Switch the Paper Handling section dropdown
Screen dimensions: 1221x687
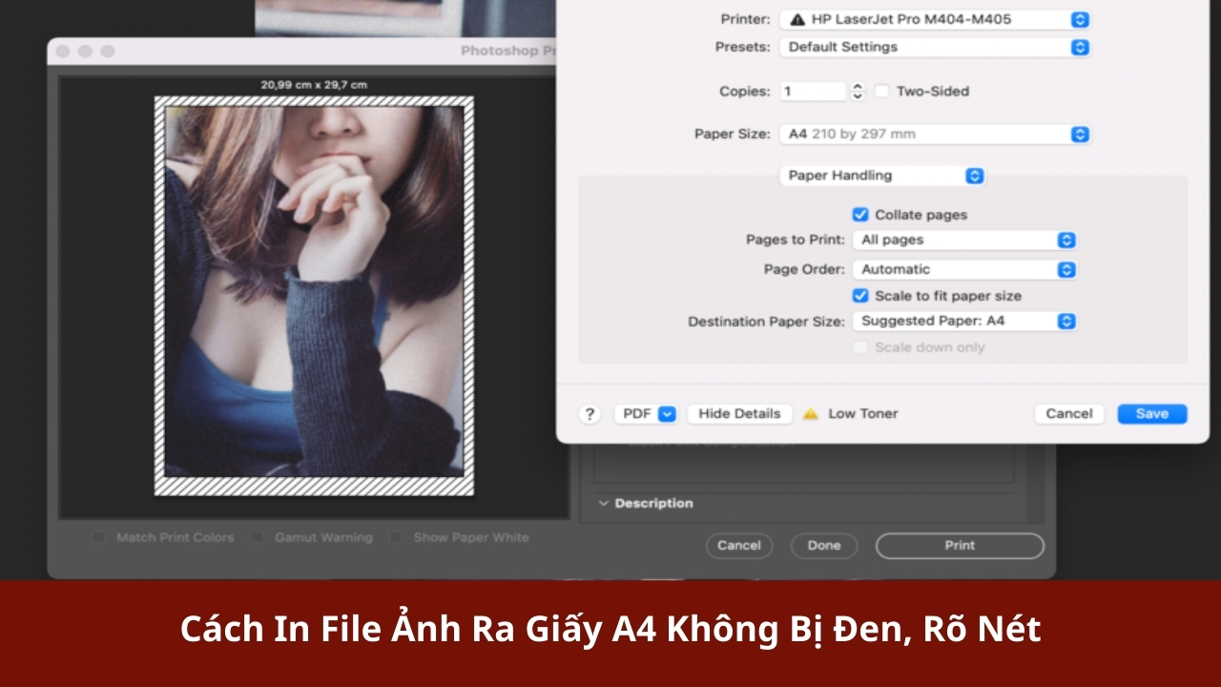[x=973, y=176]
